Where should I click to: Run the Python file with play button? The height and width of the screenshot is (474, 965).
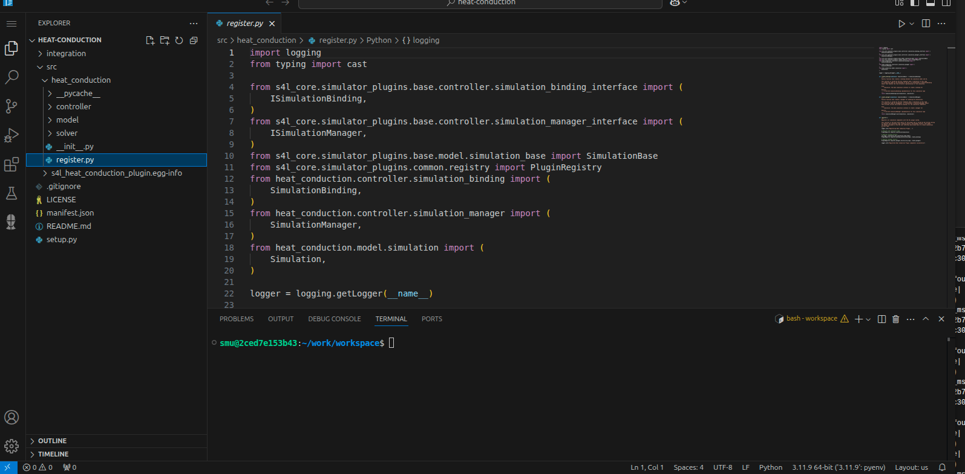point(901,24)
